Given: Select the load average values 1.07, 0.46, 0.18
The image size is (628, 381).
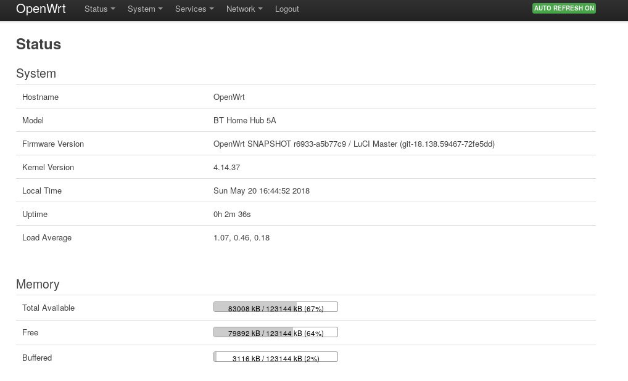Looking at the screenshot, I should (x=241, y=238).
